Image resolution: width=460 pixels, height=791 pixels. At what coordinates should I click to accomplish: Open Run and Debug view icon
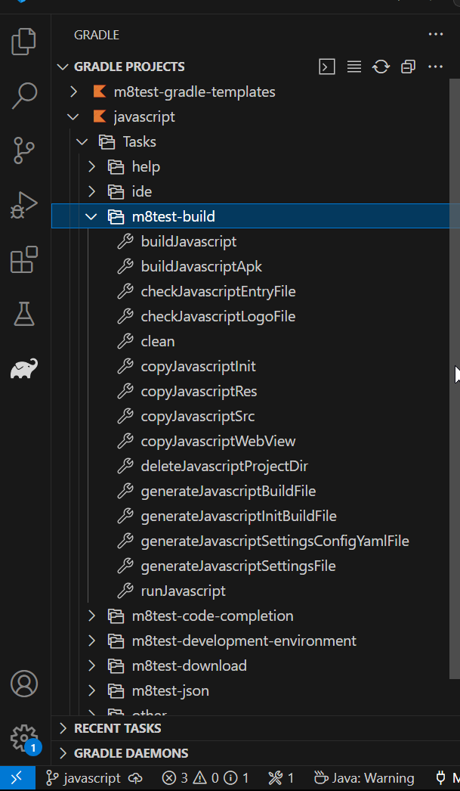pyautogui.click(x=24, y=204)
